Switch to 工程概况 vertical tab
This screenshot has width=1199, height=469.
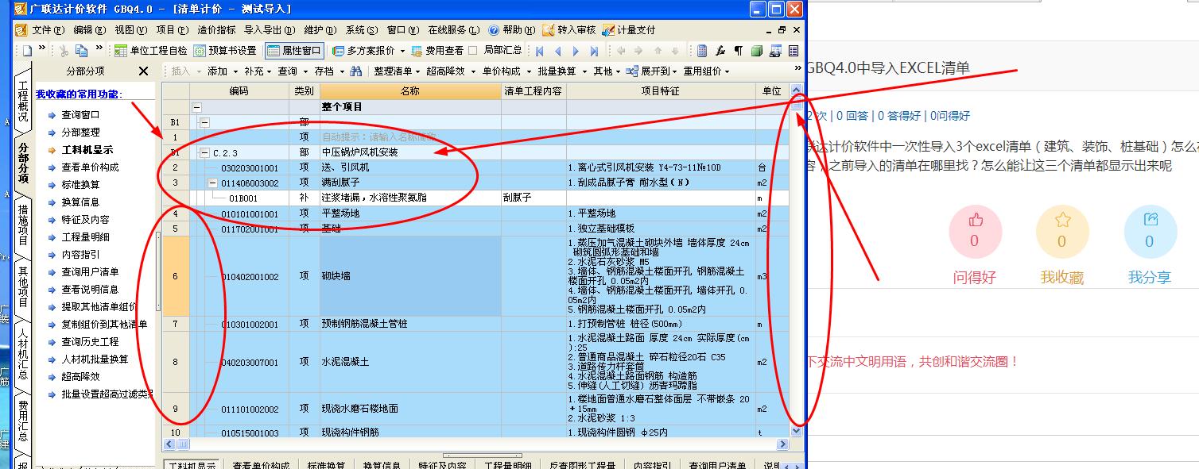point(23,102)
